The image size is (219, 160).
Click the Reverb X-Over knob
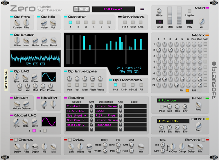pyautogui.click(x=173, y=146)
